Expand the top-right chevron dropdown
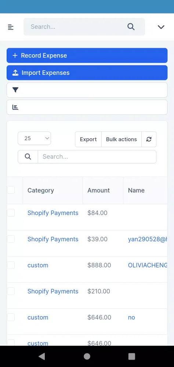 (161, 27)
